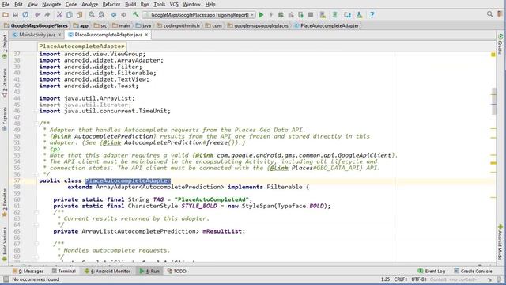Click the Redo arrow icon
Screen dimensions: 506x285
coord(47,15)
